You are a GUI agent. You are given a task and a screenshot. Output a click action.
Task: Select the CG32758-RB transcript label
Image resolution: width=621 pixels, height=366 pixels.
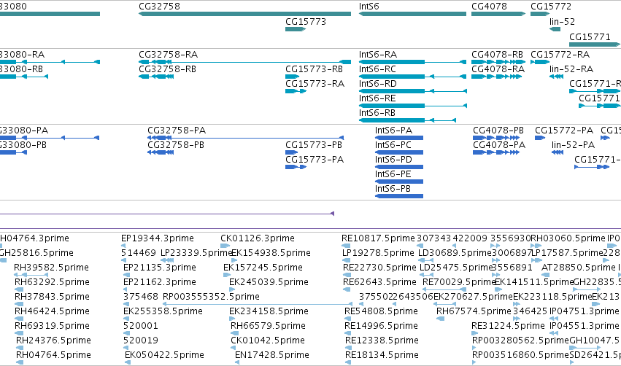[x=168, y=69]
